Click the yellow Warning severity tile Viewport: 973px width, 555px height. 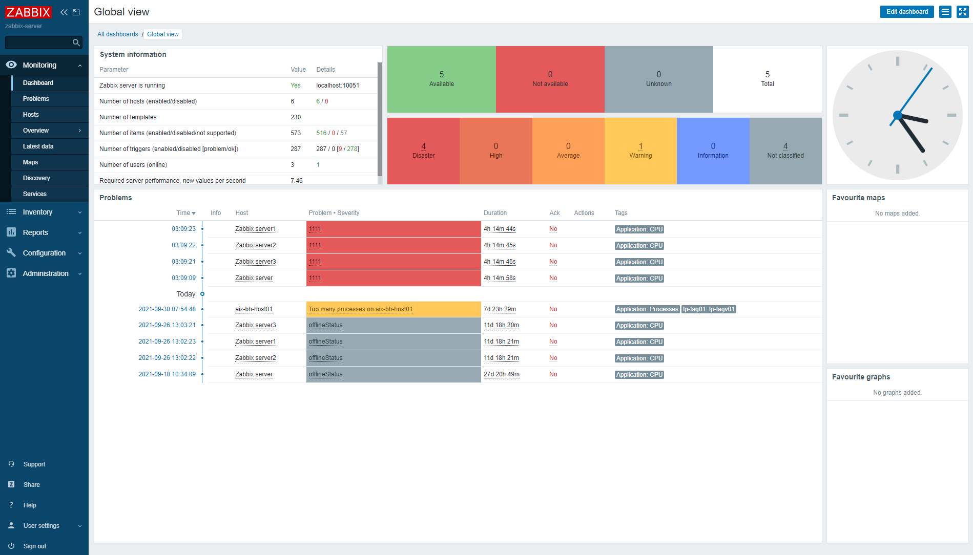pyautogui.click(x=640, y=151)
